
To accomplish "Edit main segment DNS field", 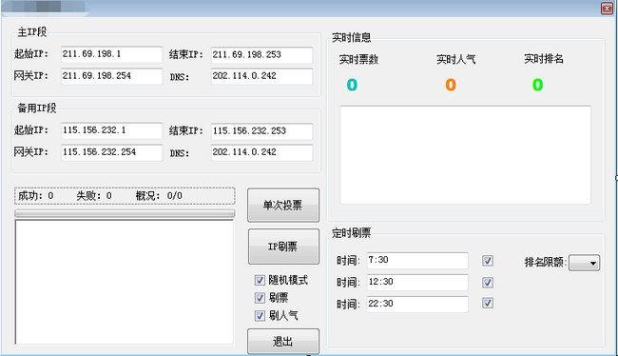I will 261,76.
